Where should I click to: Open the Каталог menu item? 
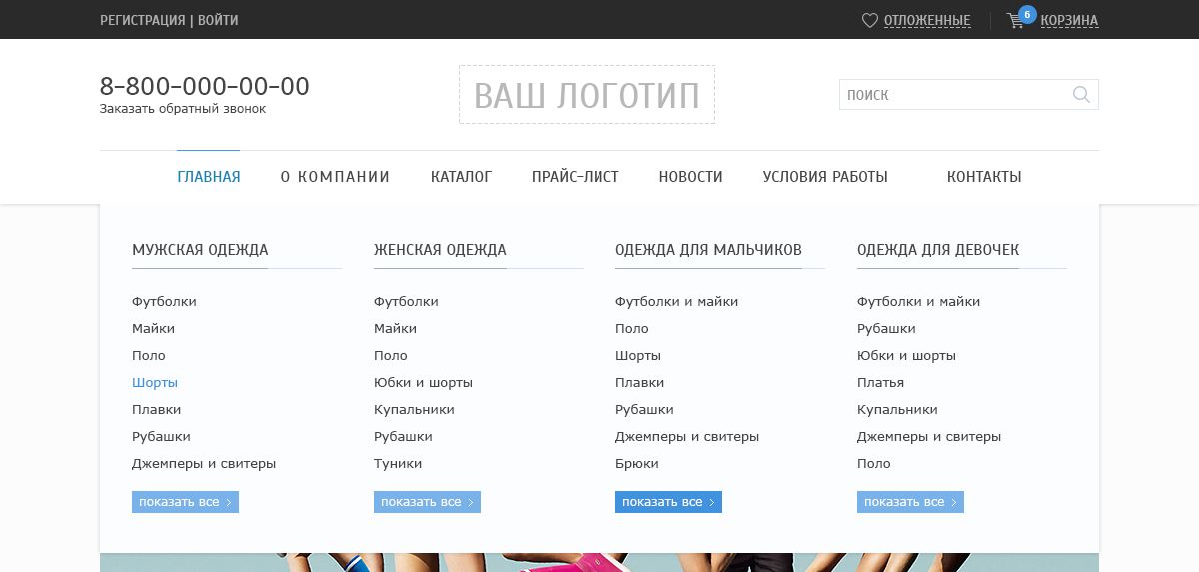(x=461, y=177)
